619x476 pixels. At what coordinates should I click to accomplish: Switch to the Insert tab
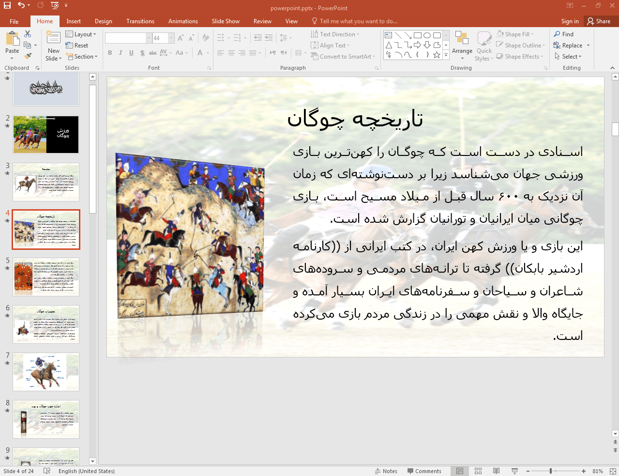[x=74, y=21]
